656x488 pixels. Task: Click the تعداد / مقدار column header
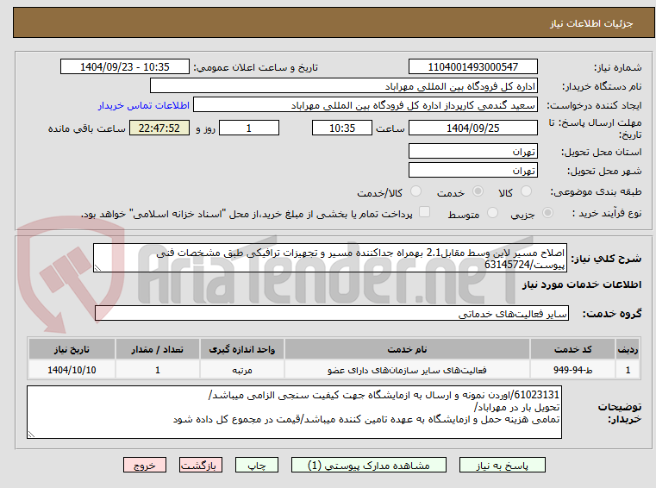[x=157, y=349]
